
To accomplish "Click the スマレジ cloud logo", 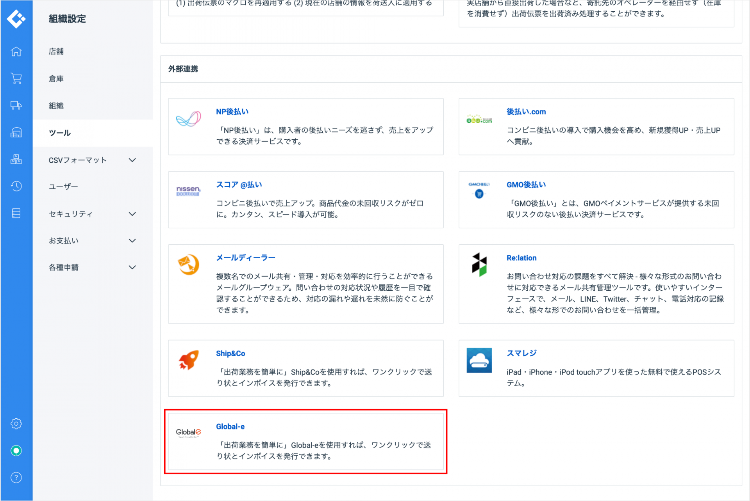I will coord(479,360).
